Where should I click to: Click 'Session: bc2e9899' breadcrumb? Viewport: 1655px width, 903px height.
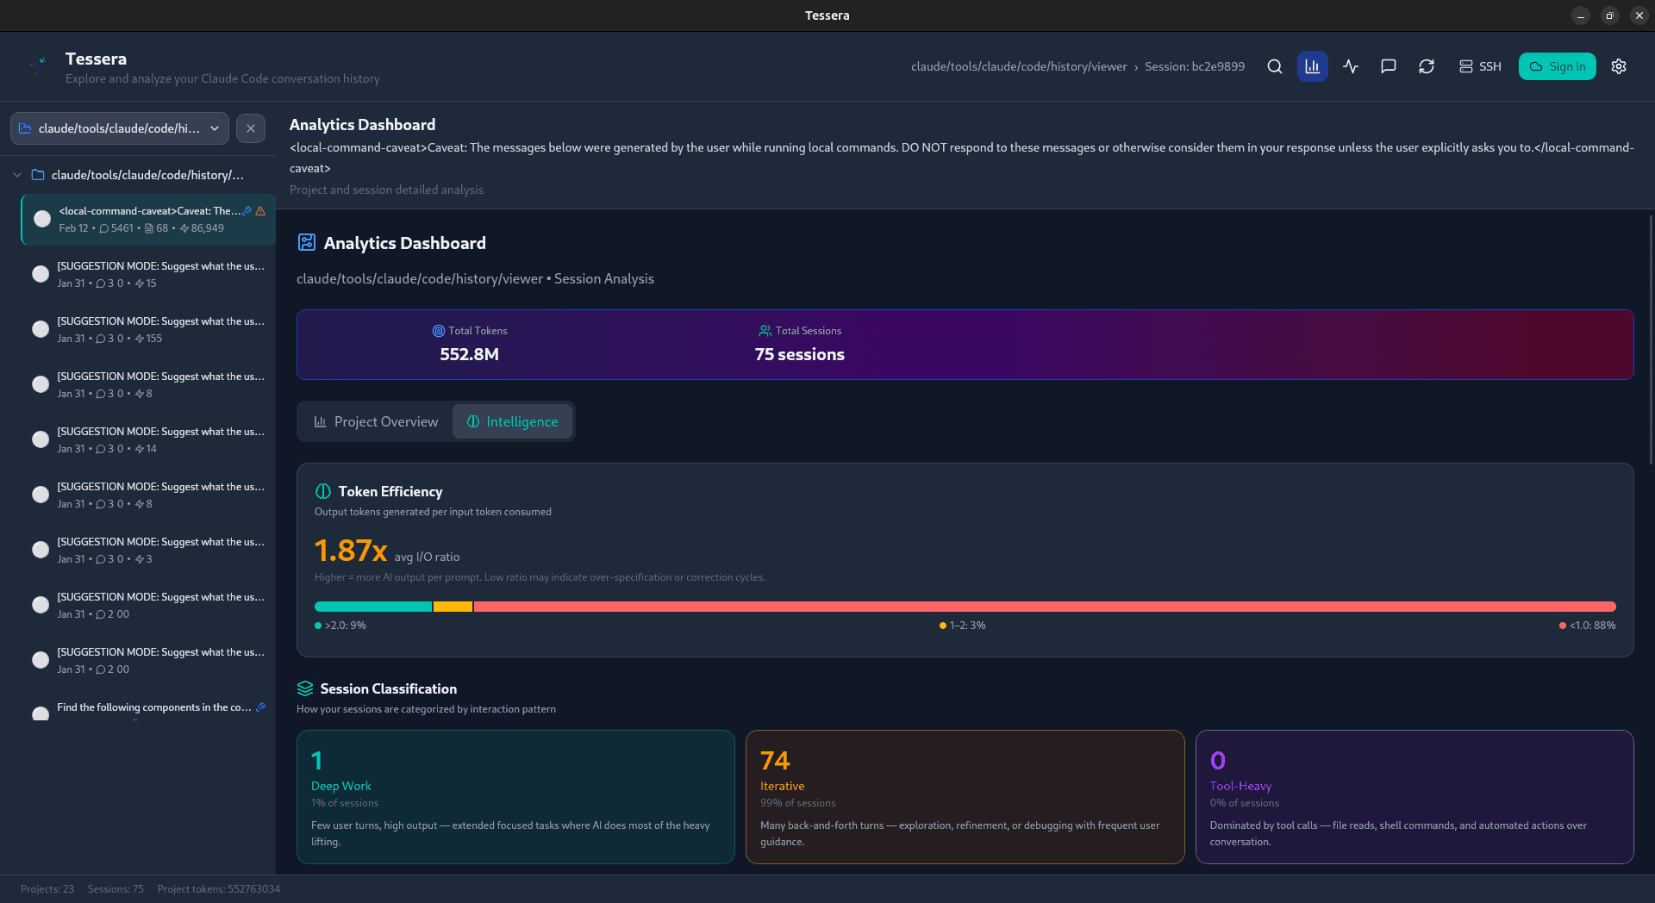tap(1195, 66)
